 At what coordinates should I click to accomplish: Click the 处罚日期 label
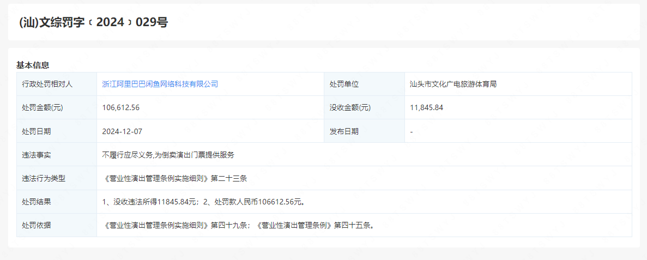pyautogui.click(x=37, y=131)
